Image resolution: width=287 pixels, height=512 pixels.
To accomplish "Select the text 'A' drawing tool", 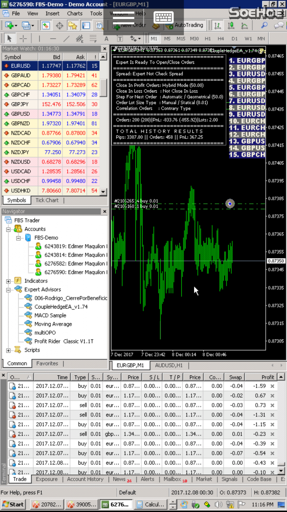I will [x=106, y=39].
